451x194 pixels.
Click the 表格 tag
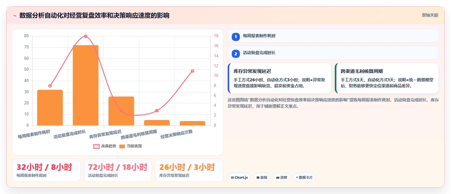tap(262, 177)
